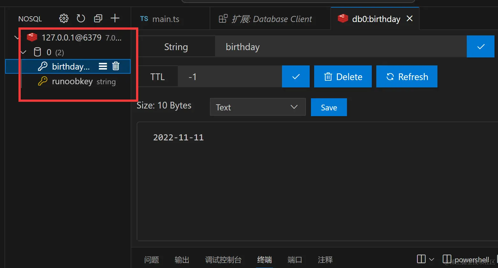
Task: Click the Redis icon on db0:birthday tab
Action: 343,19
